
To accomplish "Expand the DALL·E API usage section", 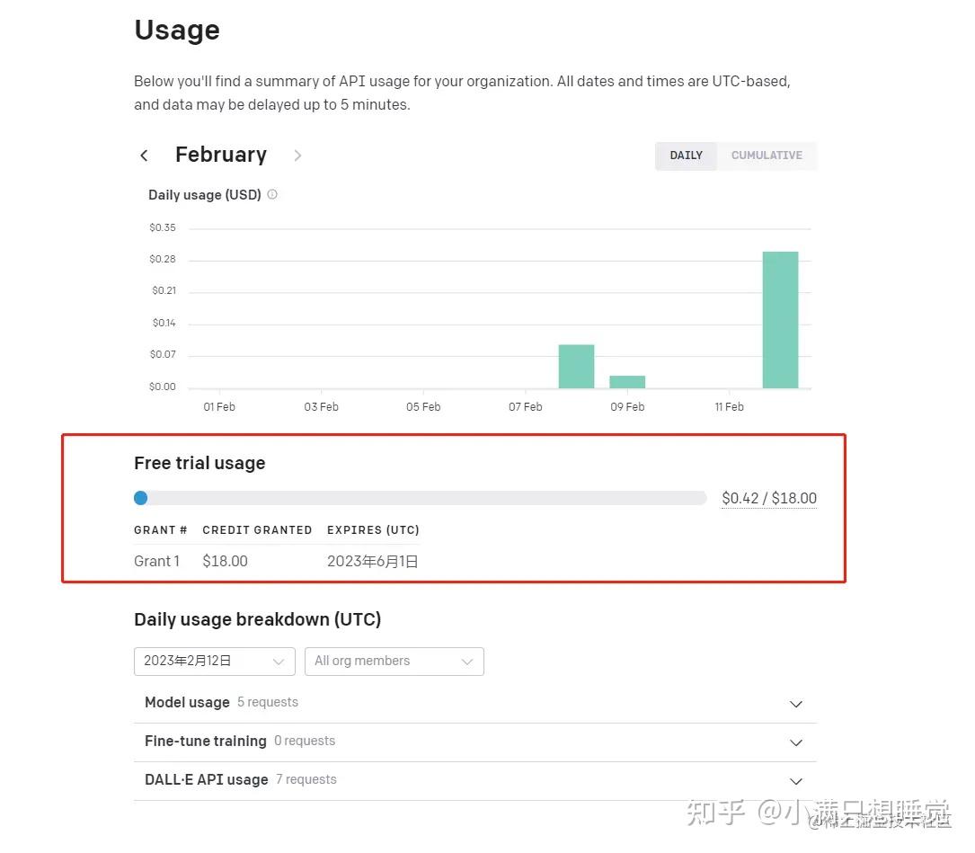I will [475, 780].
